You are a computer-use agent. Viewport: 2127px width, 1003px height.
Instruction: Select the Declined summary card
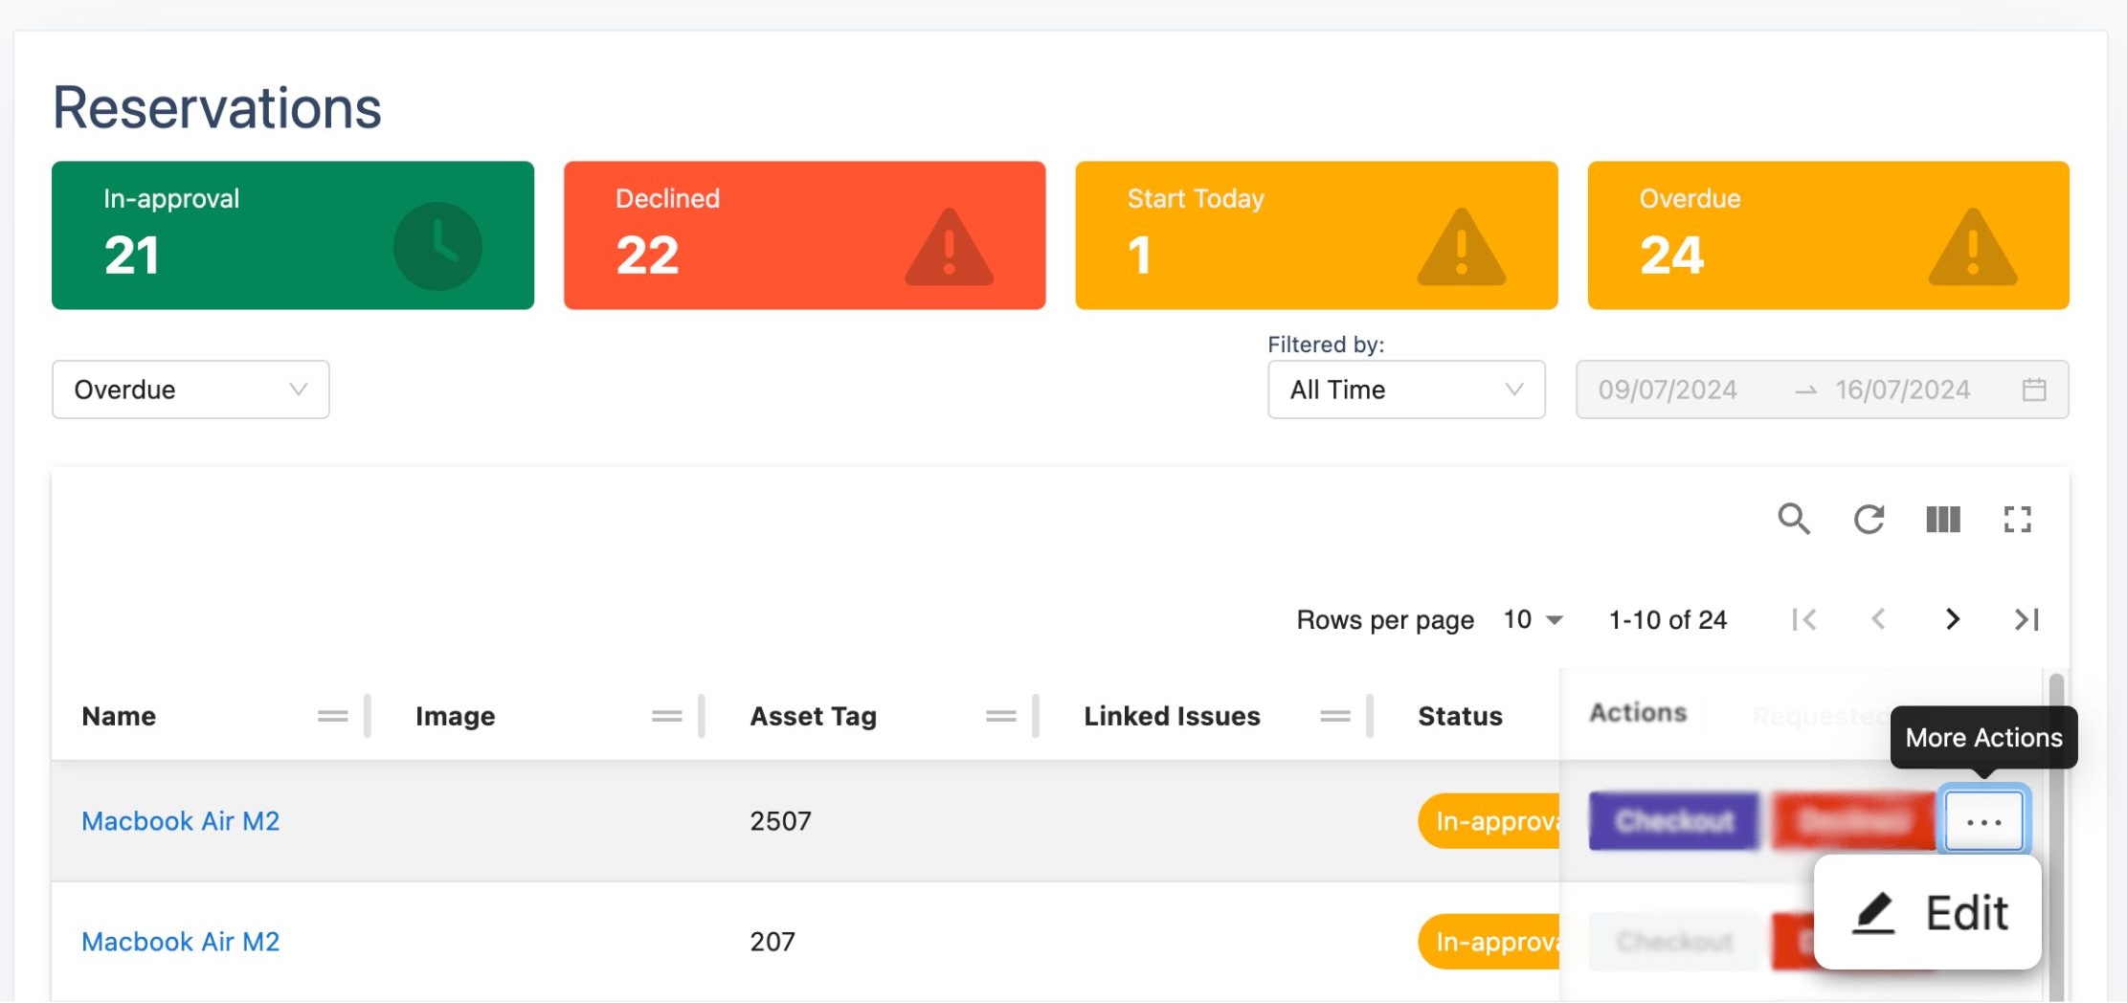click(804, 234)
